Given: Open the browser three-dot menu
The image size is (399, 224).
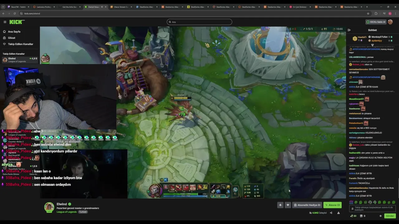Looking at the screenshot, I should point(396,13).
